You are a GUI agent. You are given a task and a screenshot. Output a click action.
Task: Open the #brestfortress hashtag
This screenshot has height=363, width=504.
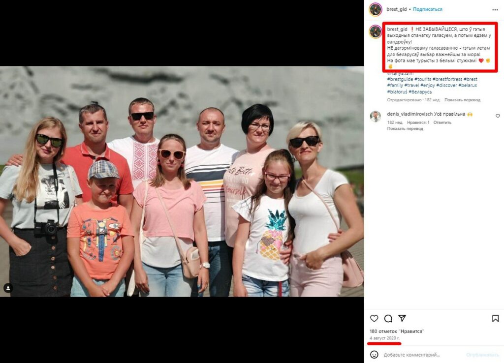point(447,79)
